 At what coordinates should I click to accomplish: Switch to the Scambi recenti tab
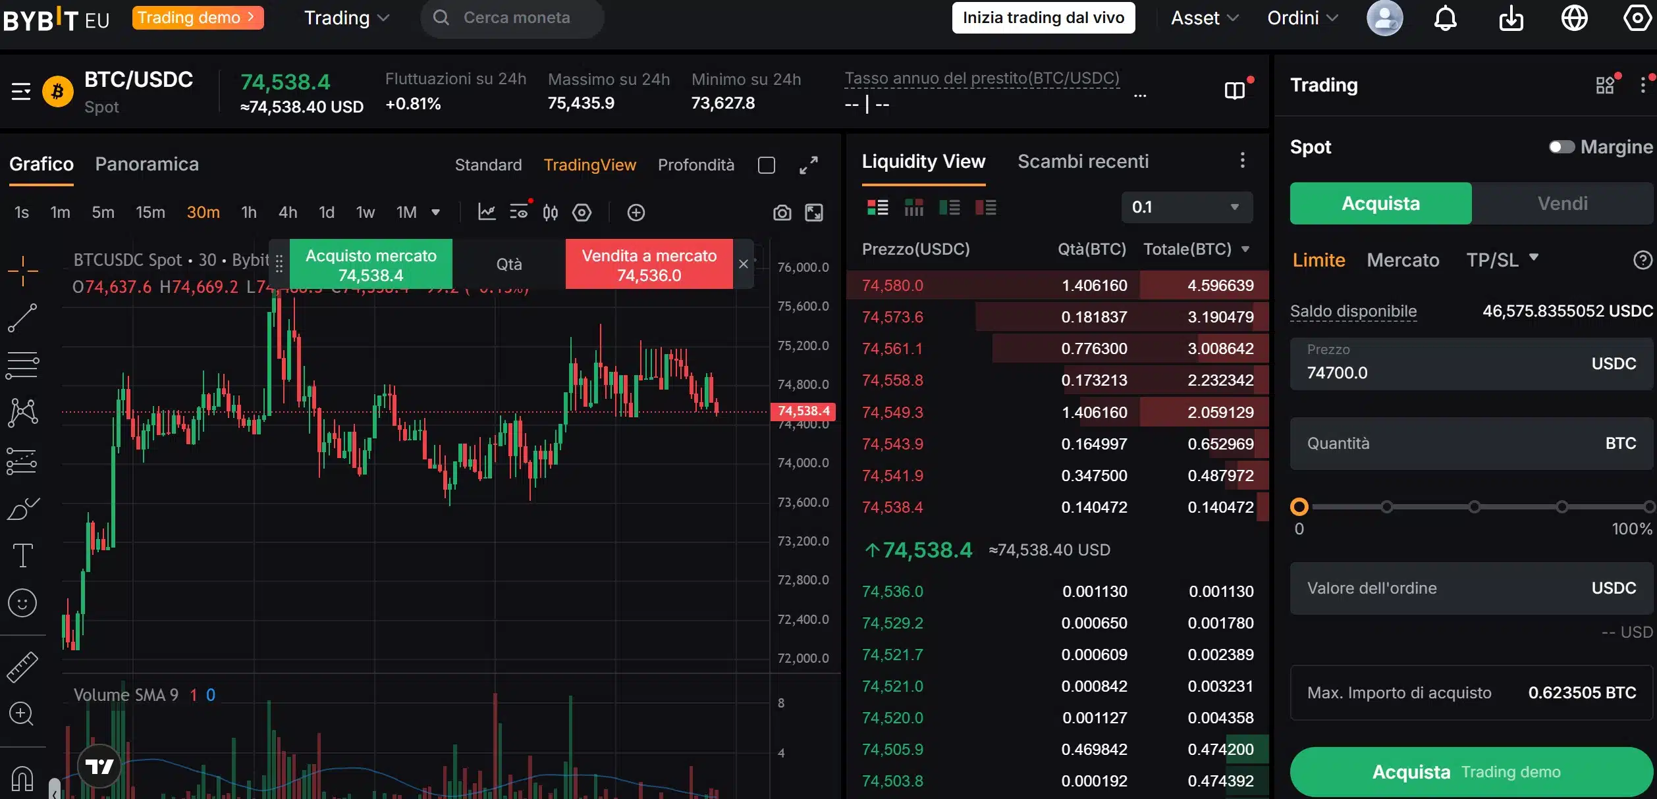tap(1083, 161)
